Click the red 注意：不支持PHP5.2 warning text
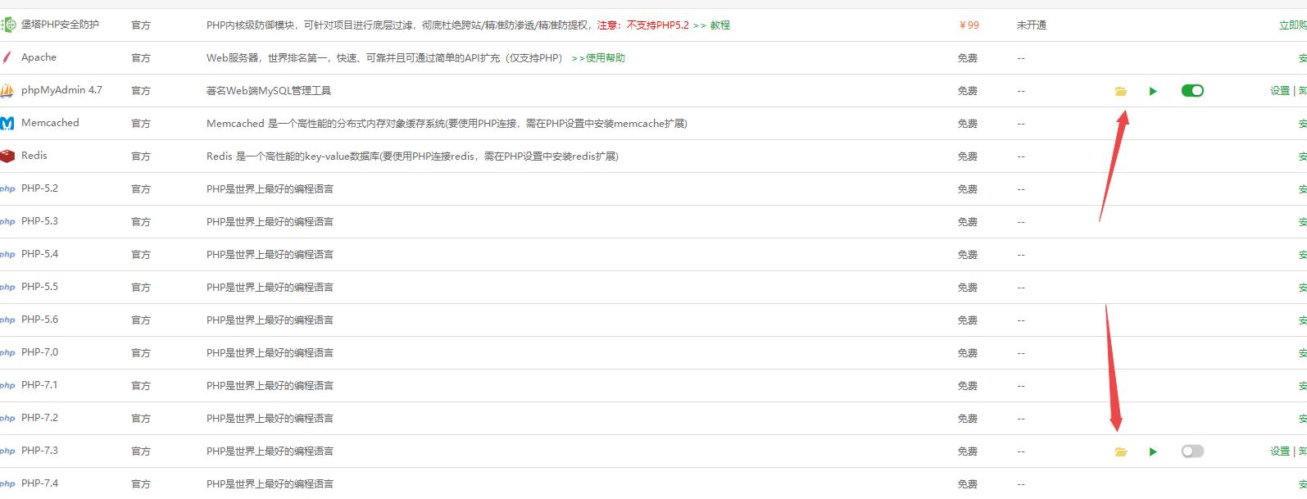1307x499 pixels. pos(643,25)
